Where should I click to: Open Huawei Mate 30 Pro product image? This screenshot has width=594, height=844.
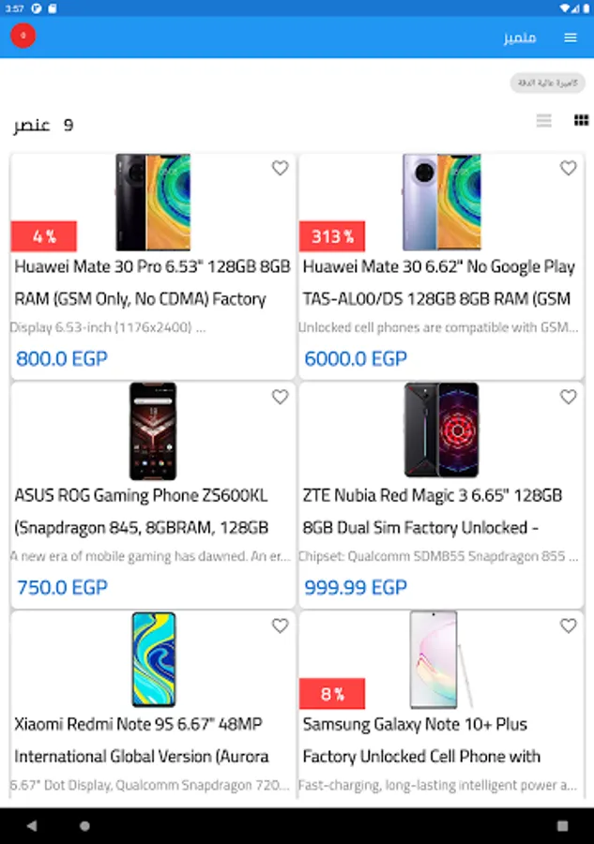pos(153,202)
